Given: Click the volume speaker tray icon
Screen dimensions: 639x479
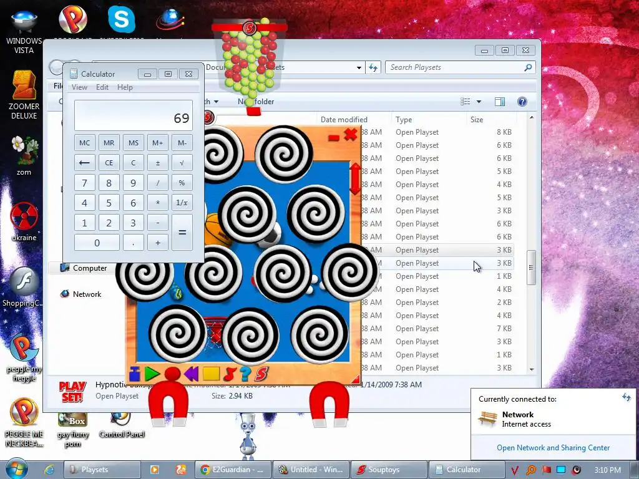Looking at the screenshot, I should 576,470.
